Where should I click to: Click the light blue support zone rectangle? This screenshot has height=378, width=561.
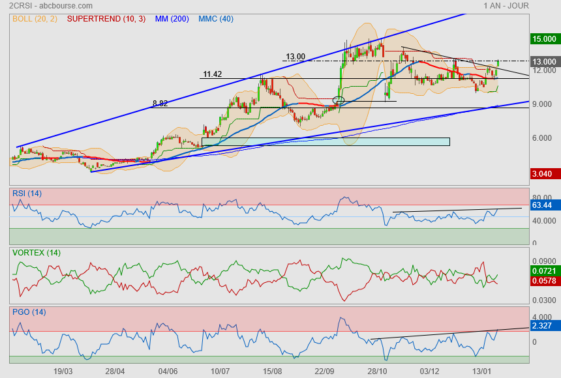click(x=326, y=141)
